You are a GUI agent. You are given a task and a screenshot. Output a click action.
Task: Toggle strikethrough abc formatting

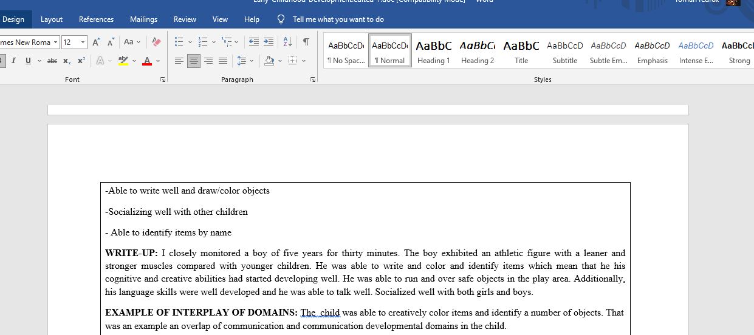point(52,61)
